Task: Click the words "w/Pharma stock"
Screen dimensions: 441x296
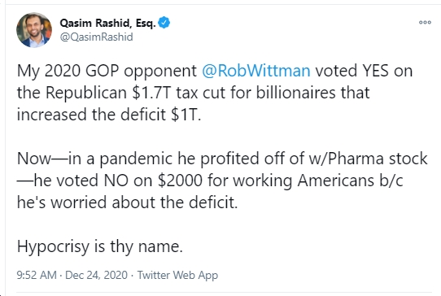Action: (368, 159)
